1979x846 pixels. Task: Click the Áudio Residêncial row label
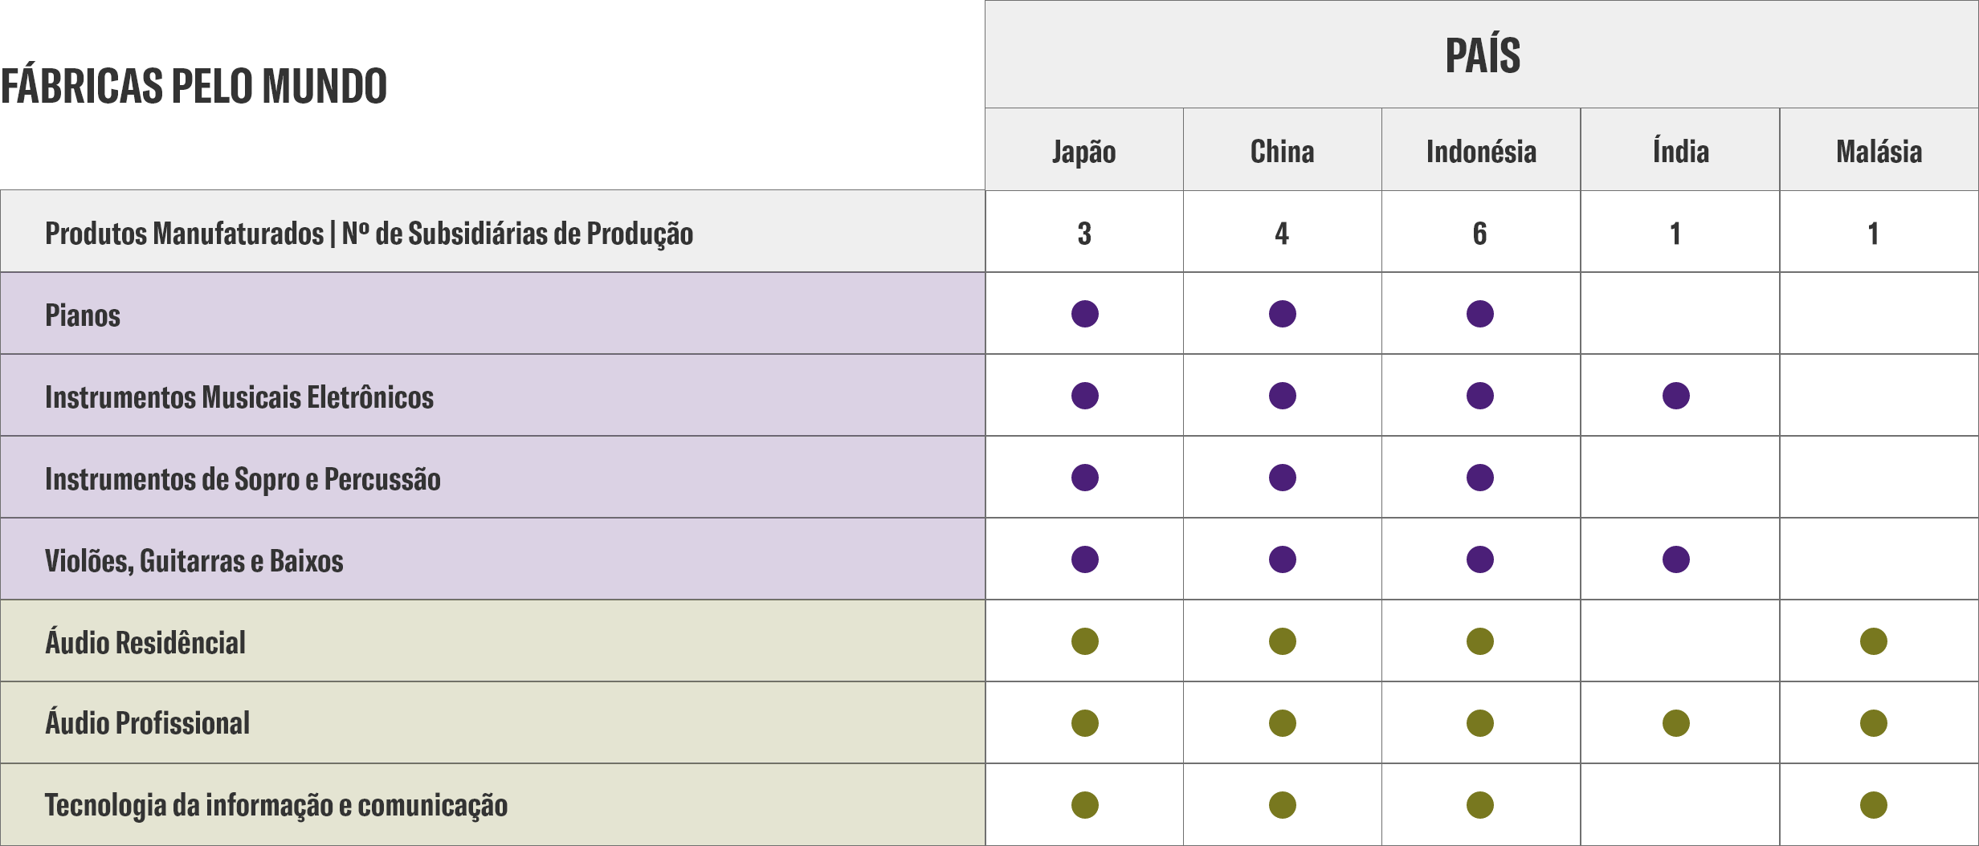(145, 642)
